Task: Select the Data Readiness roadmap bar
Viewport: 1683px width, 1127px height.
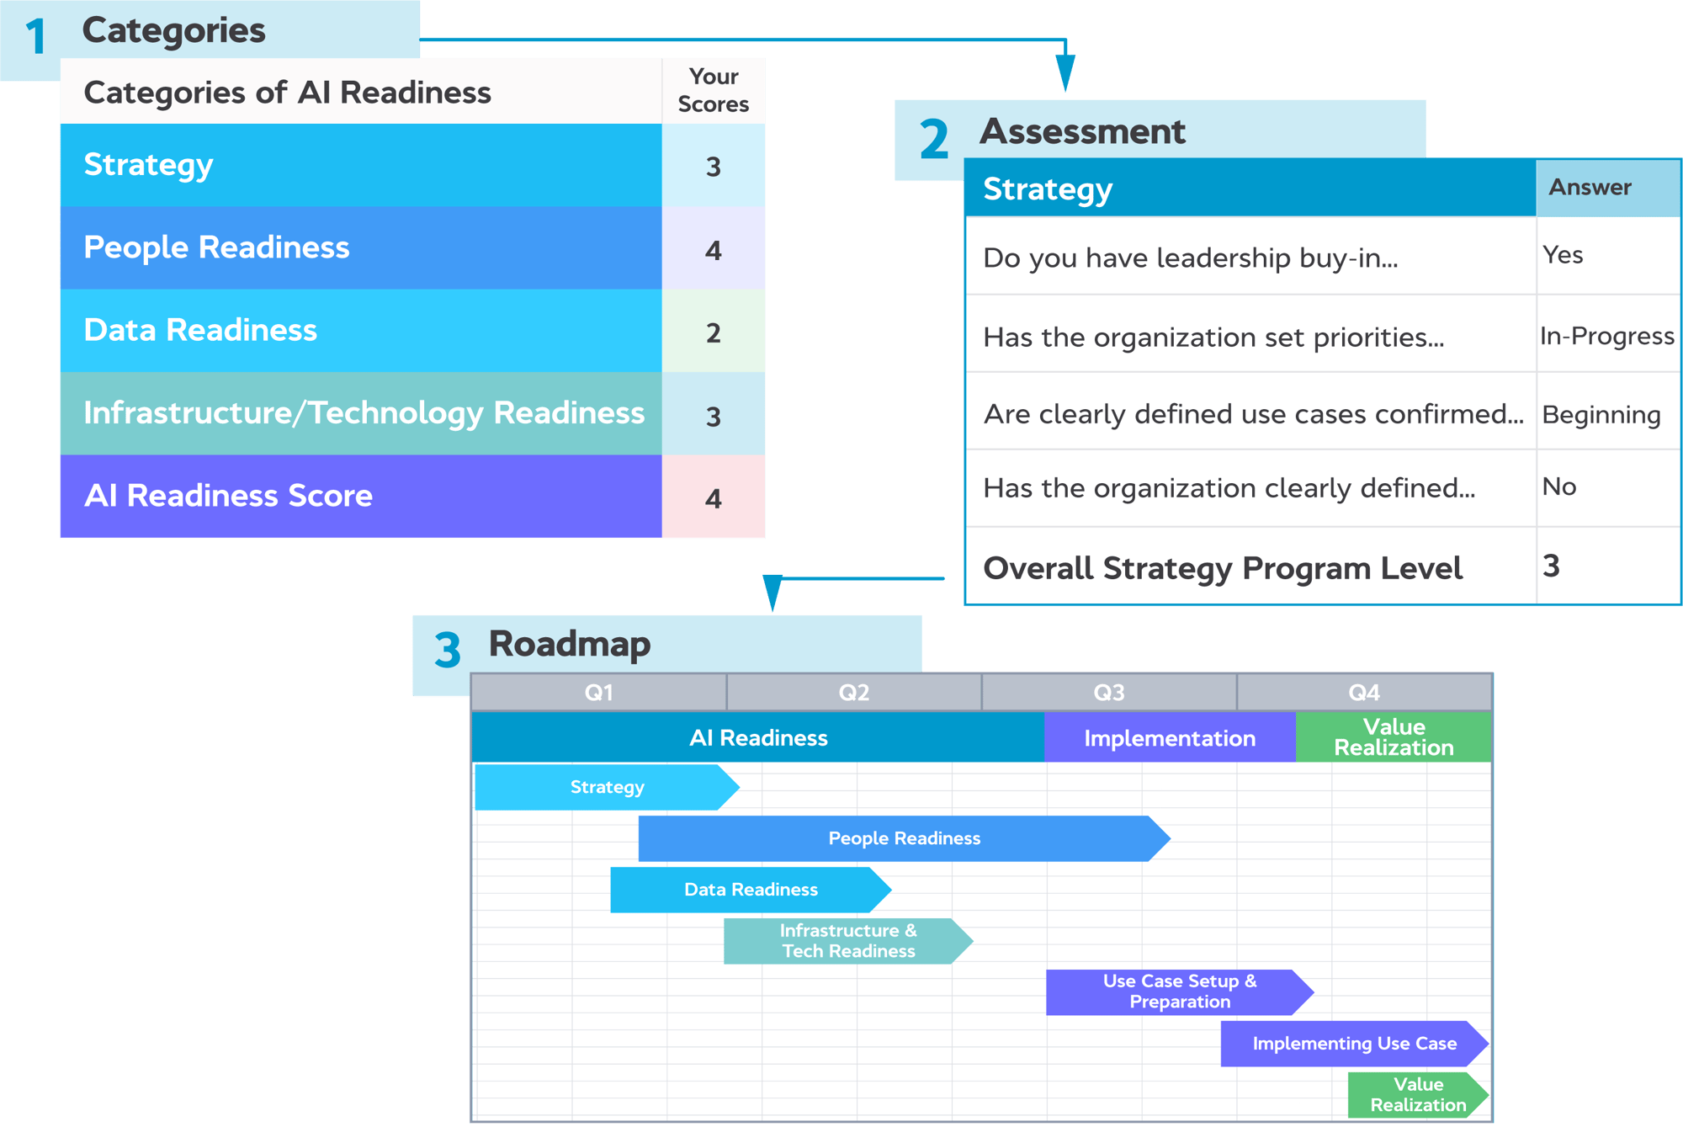Action: (751, 890)
